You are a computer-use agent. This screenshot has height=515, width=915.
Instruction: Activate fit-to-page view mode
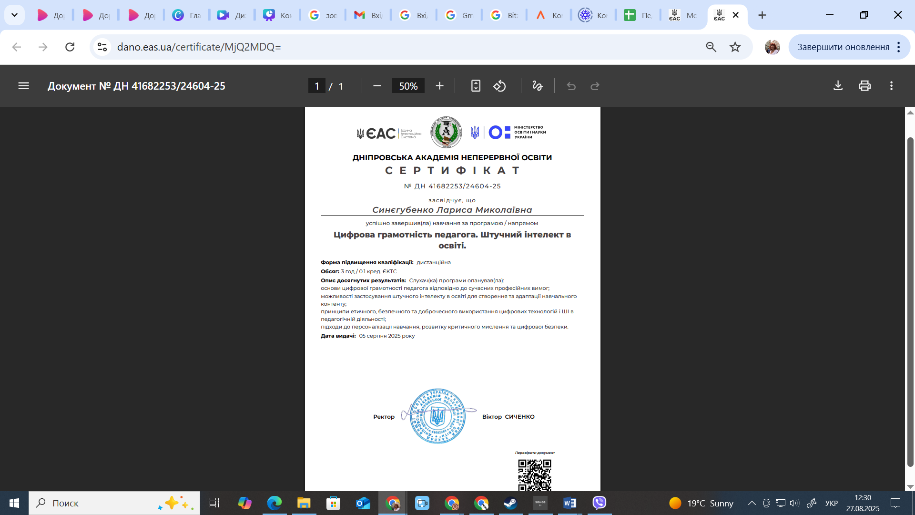tap(476, 86)
